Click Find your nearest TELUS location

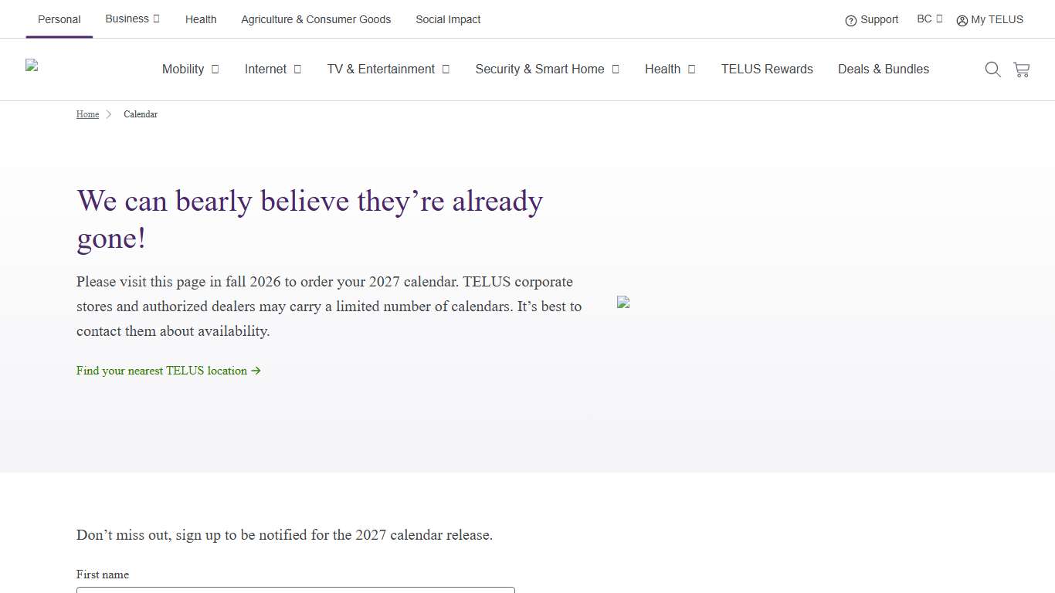pos(168,371)
